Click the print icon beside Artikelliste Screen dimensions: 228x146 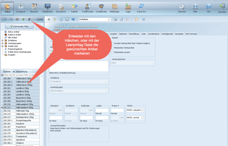(115, 19)
